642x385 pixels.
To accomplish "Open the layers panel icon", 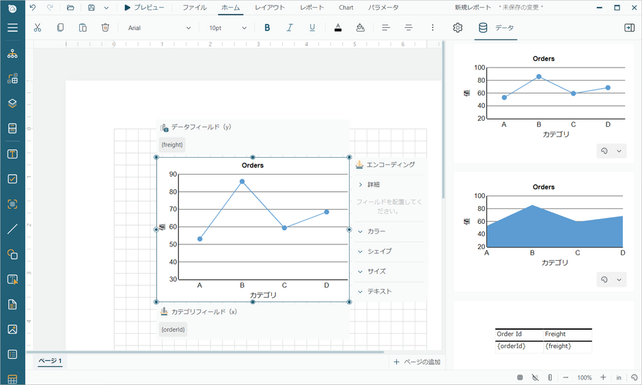I will pyautogui.click(x=12, y=104).
